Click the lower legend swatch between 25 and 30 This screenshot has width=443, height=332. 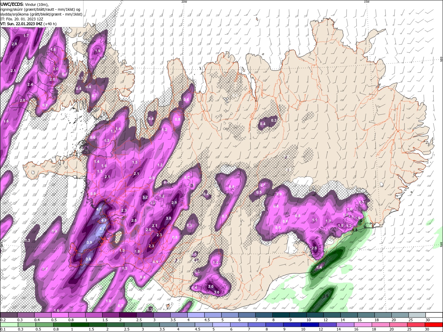point(415,325)
